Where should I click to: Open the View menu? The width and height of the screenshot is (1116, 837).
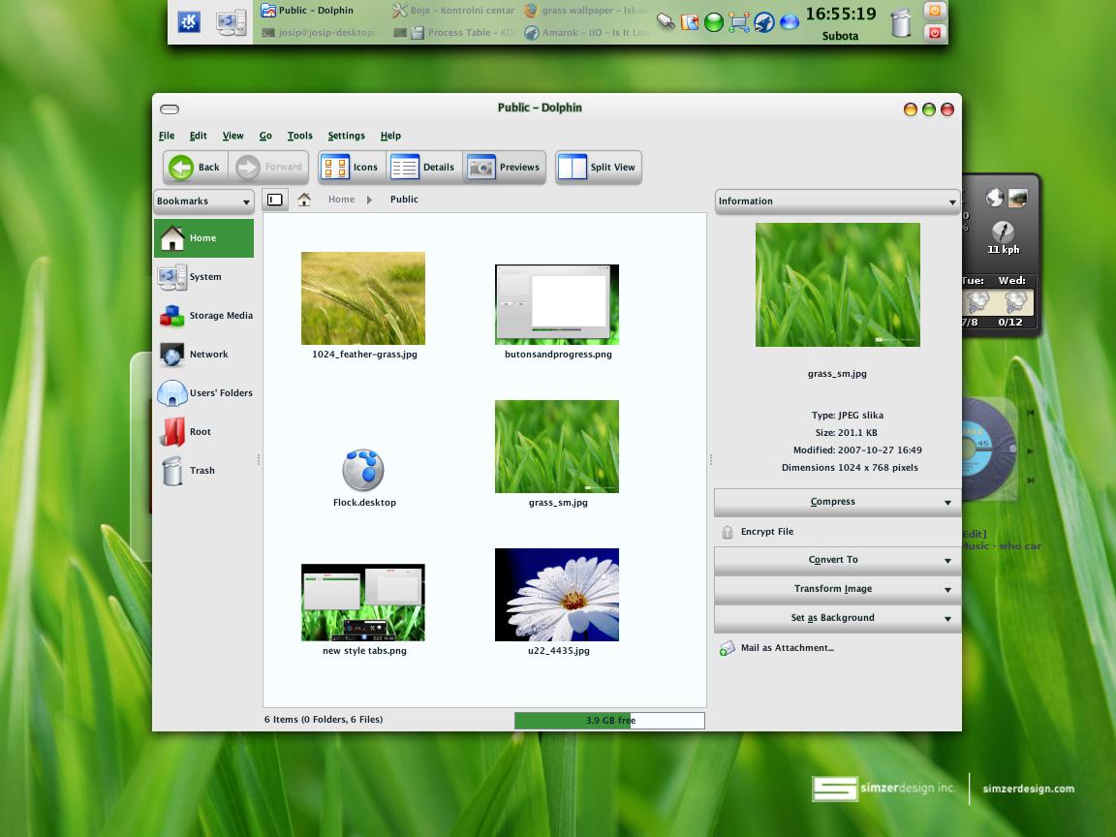tap(232, 136)
